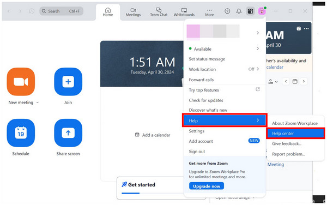Go to previous day in calendar panel
This screenshot has width=327, height=205.
286,81
